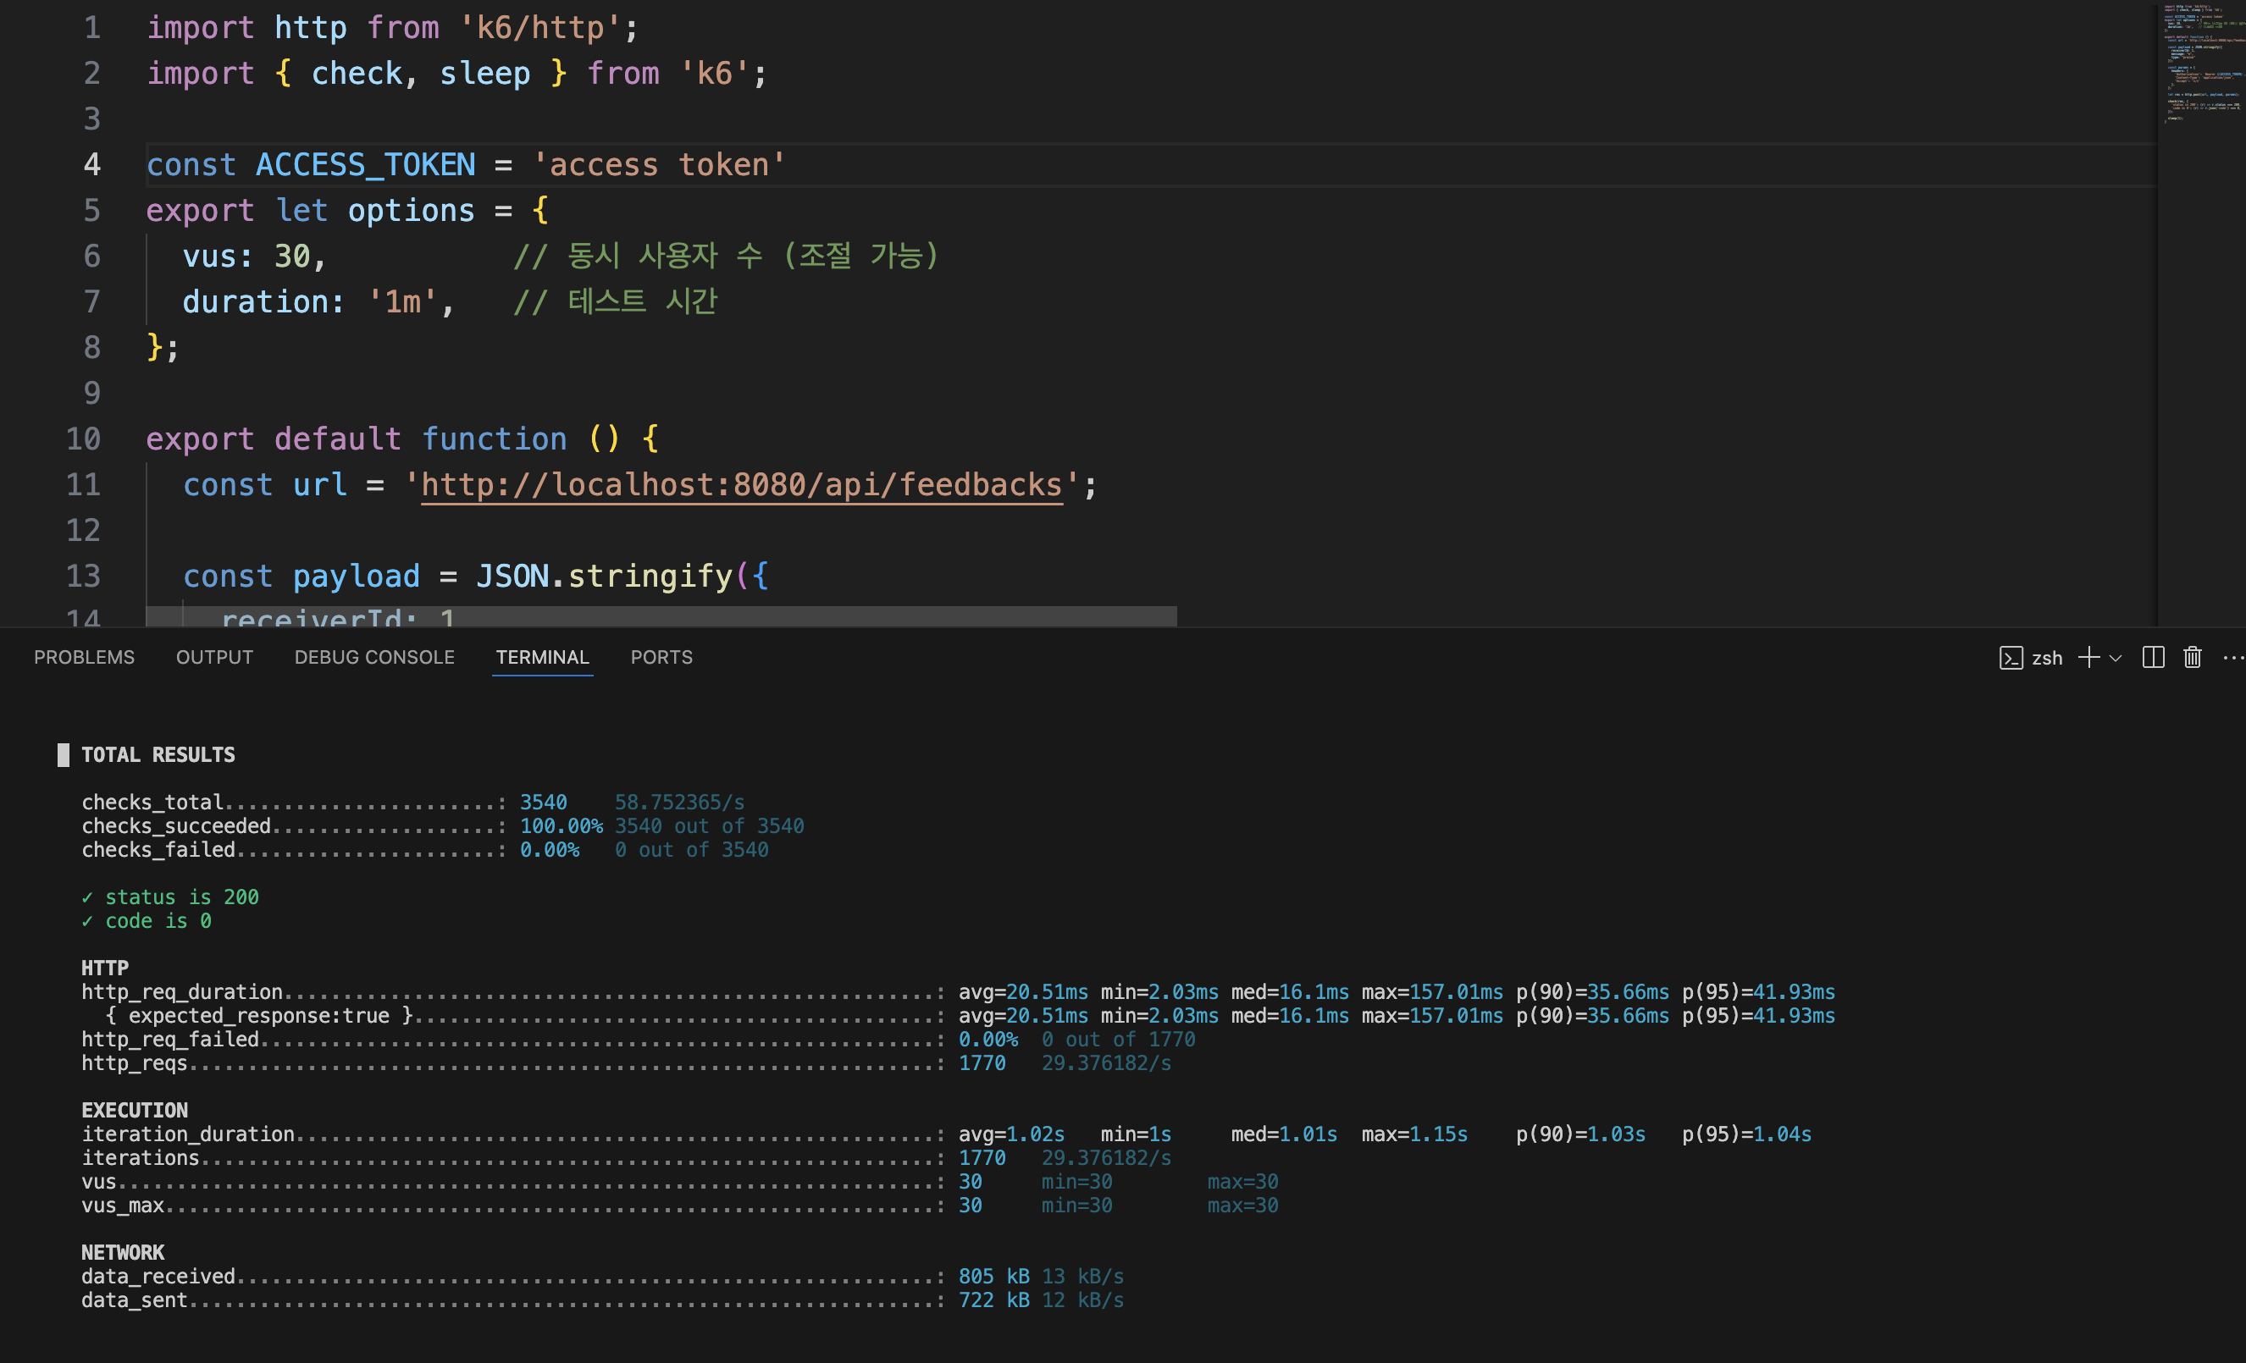2246x1363 pixels.
Task: Click the vus value 30 in options
Action: coord(291,256)
